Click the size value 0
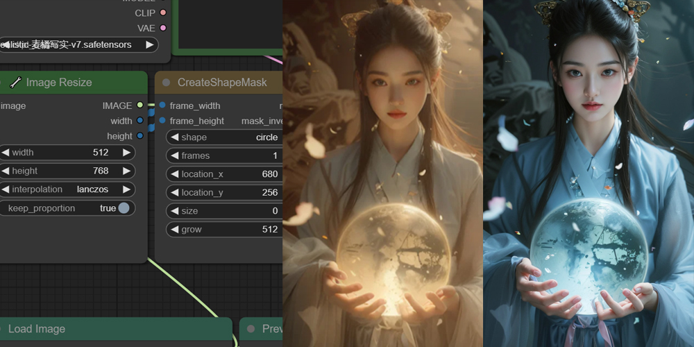The width and height of the screenshot is (694, 347). [275, 211]
